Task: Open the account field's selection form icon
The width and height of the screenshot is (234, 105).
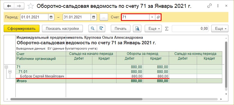Action: [158, 17]
